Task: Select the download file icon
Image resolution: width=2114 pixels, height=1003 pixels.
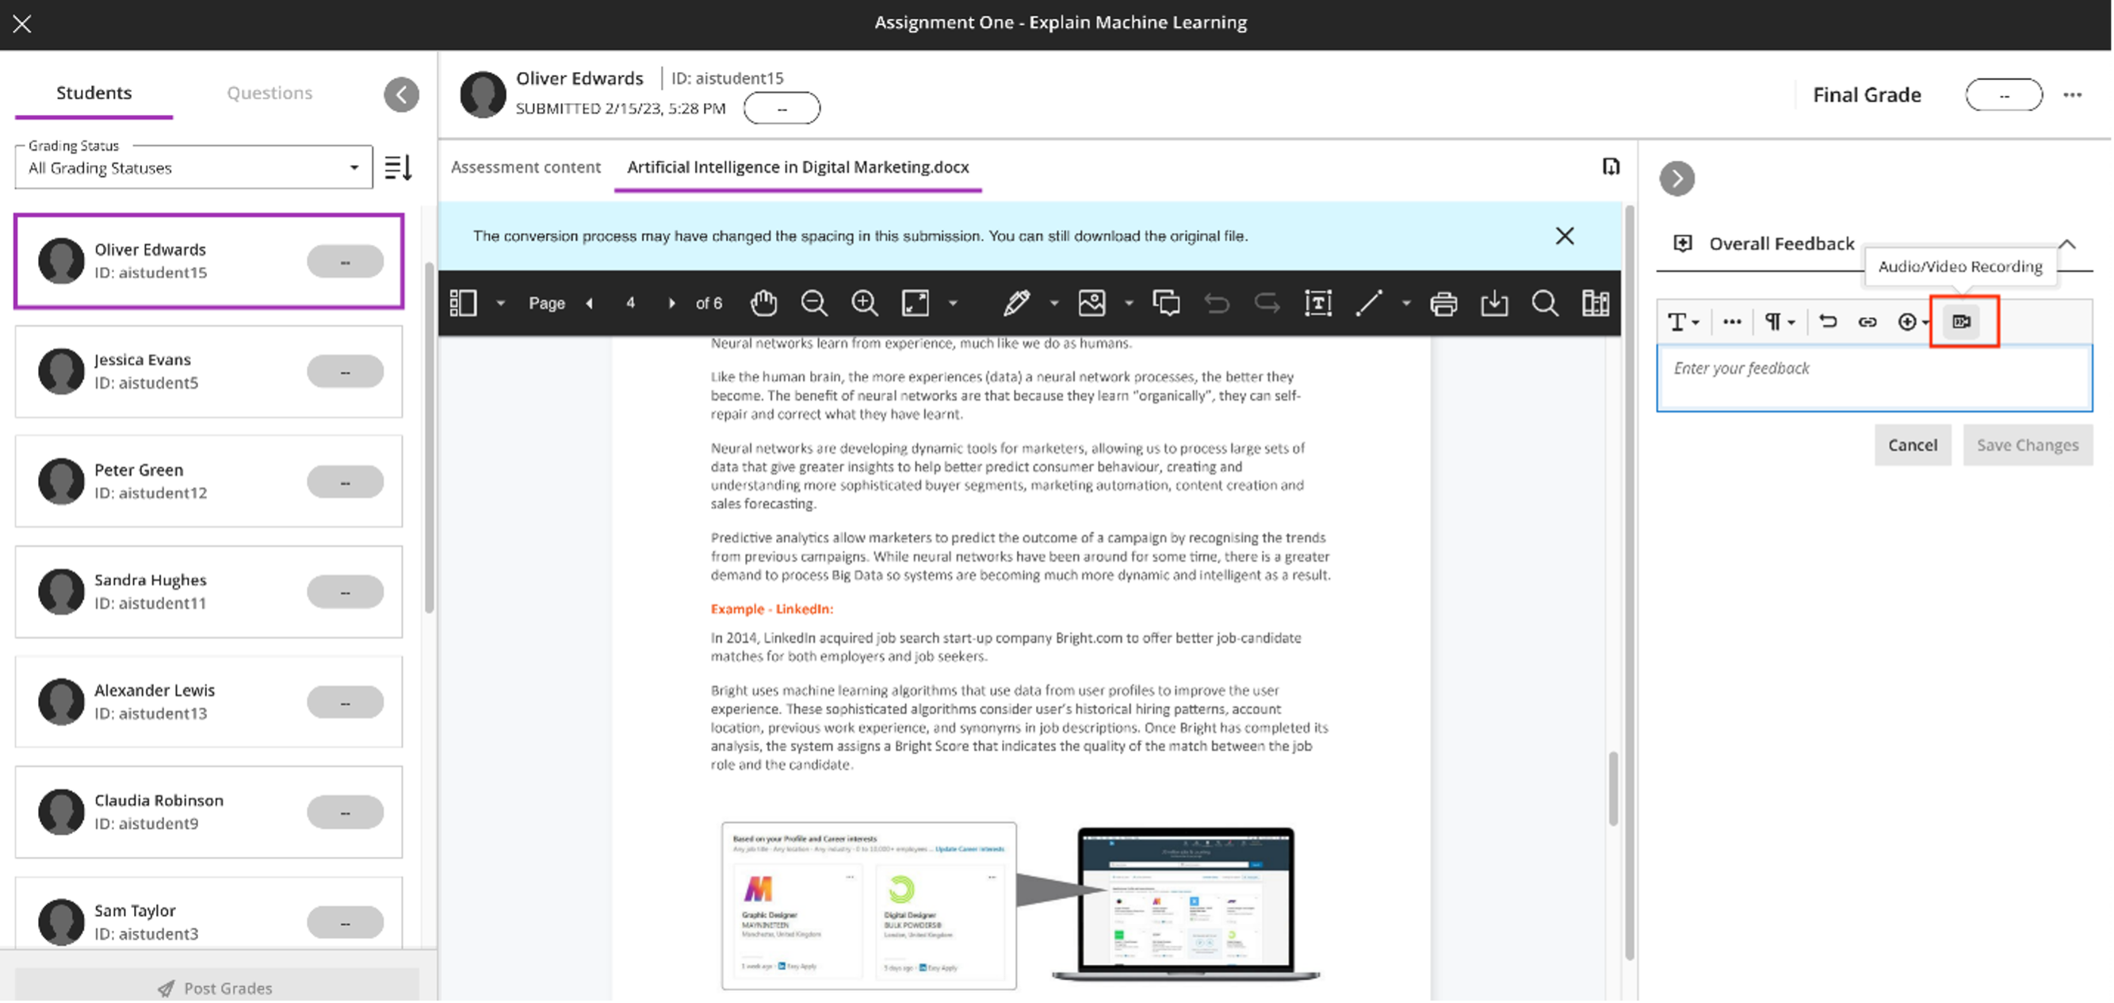Action: click(x=1494, y=302)
